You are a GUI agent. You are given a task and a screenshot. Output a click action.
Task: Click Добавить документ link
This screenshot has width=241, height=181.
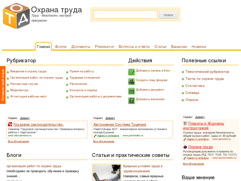(x=150, y=90)
